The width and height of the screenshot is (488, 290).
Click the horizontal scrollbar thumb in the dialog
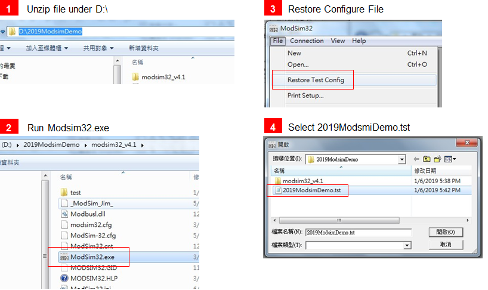(339, 220)
